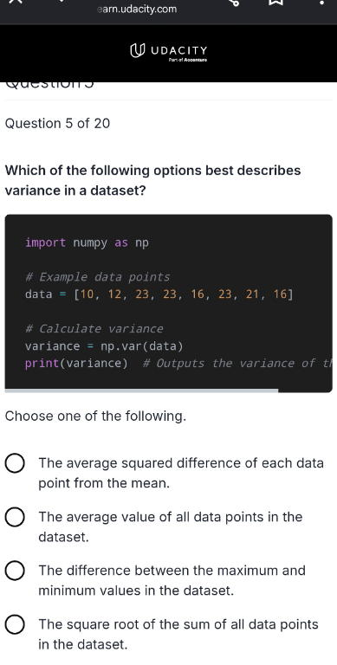Click the Udacity logo icon
Viewport: 337px width, 665px height.
click(x=137, y=51)
